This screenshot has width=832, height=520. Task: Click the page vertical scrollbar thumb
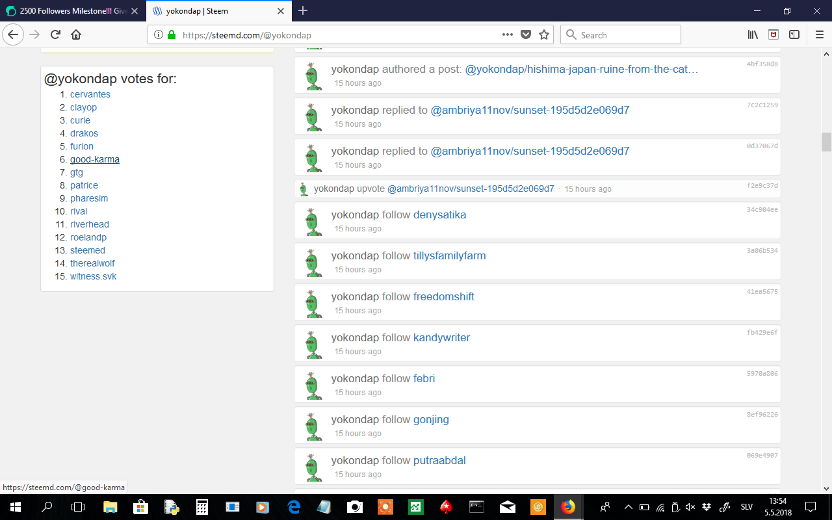(x=826, y=142)
